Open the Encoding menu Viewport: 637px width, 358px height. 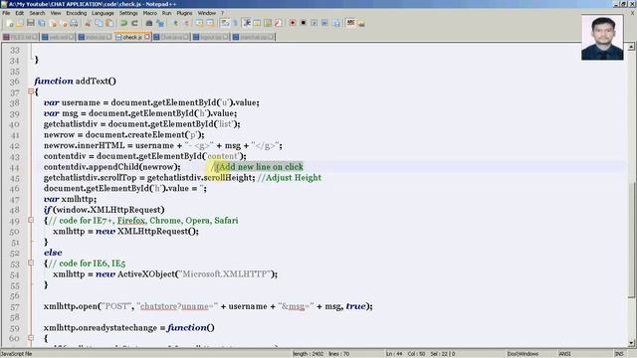[x=77, y=13]
